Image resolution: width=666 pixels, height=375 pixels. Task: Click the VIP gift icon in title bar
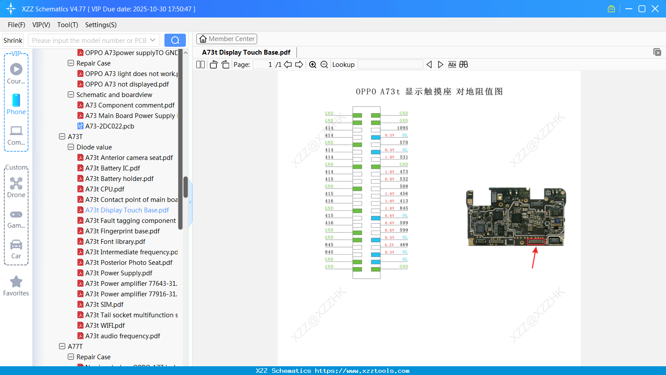point(611,9)
